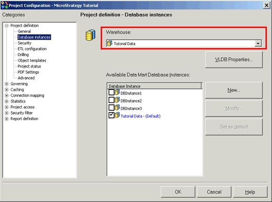Click the Caching label in tree

coord(17,90)
